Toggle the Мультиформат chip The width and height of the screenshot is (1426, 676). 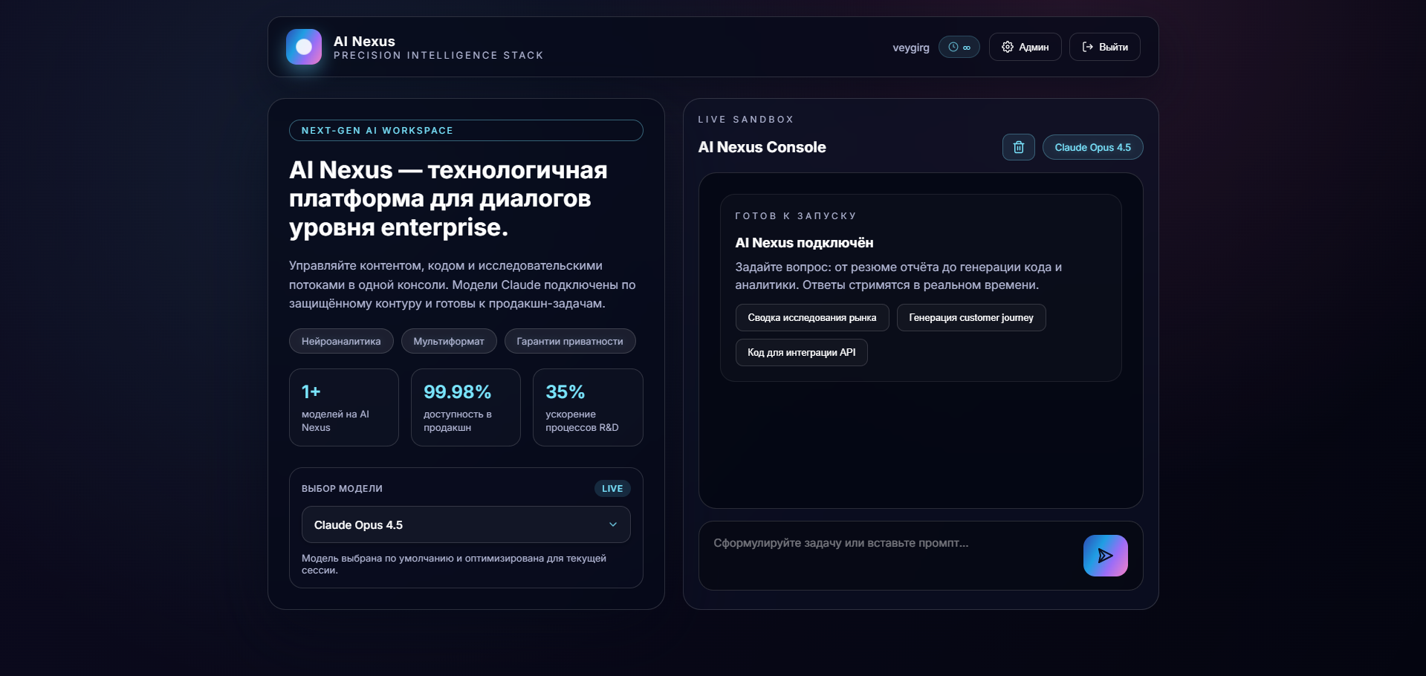click(447, 341)
